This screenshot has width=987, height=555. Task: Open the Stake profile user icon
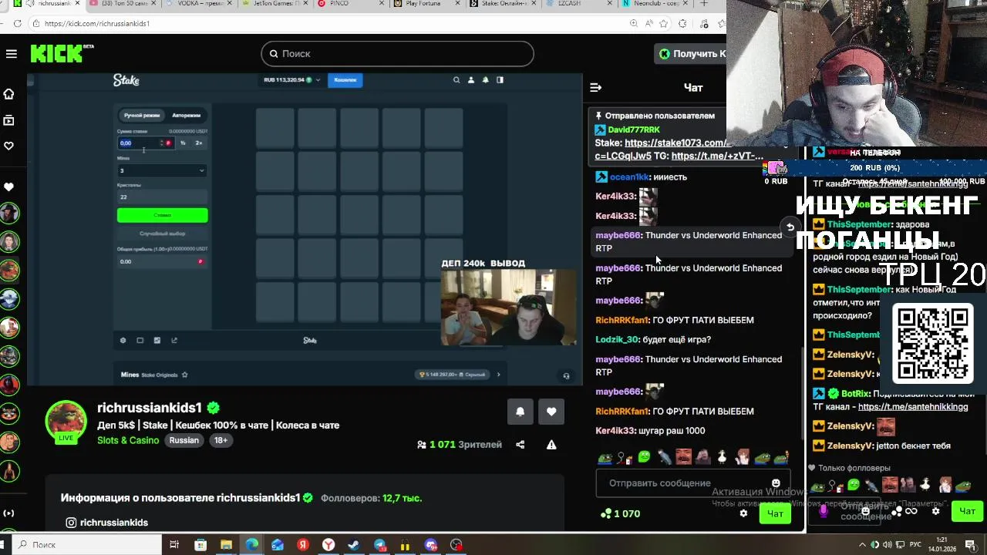(x=471, y=80)
